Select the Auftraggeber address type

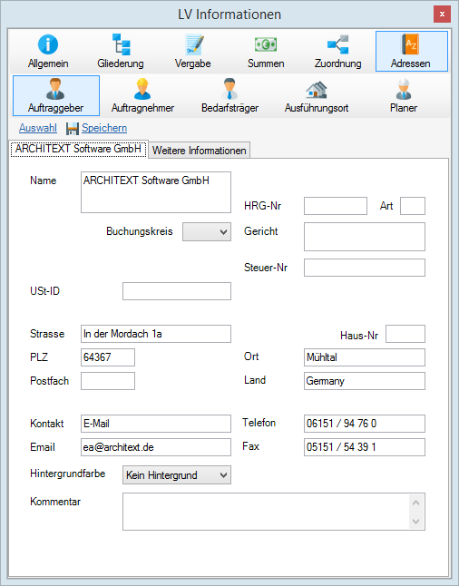coord(56,95)
